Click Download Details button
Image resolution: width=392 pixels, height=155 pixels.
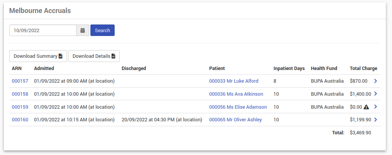point(94,56)
